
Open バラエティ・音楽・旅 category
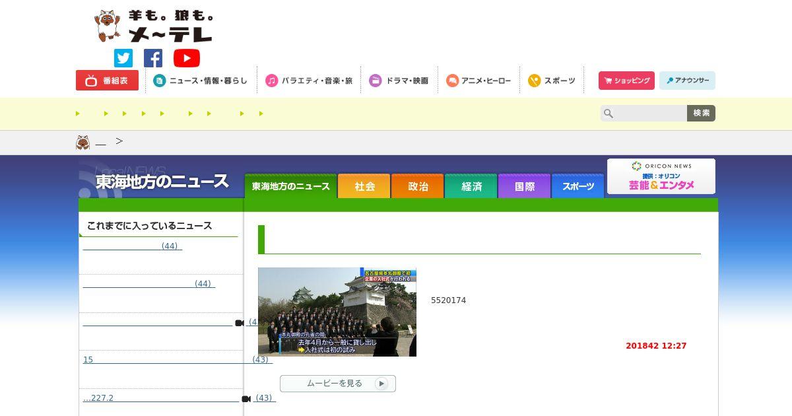pyautogui.click(x=309, y=81)
